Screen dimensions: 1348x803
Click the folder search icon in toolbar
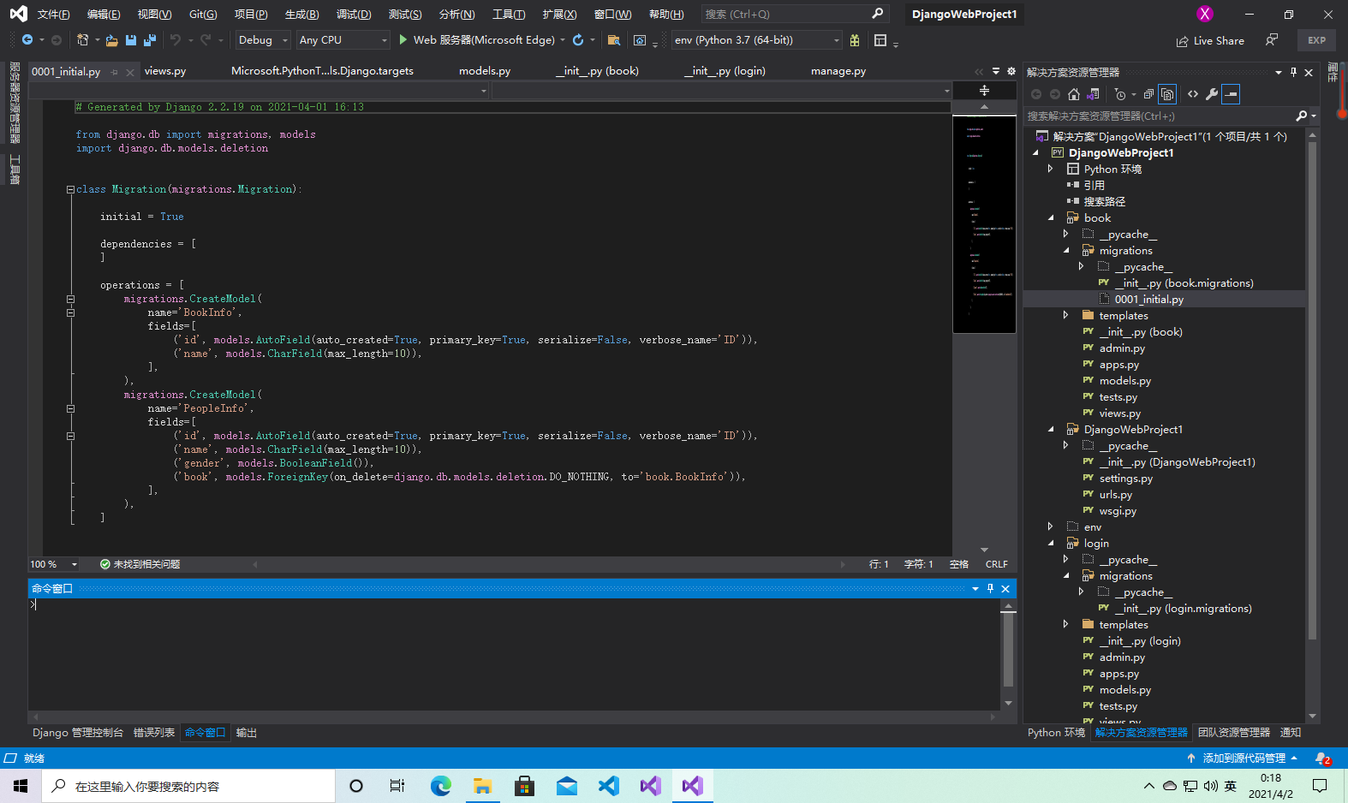[613, 40]
